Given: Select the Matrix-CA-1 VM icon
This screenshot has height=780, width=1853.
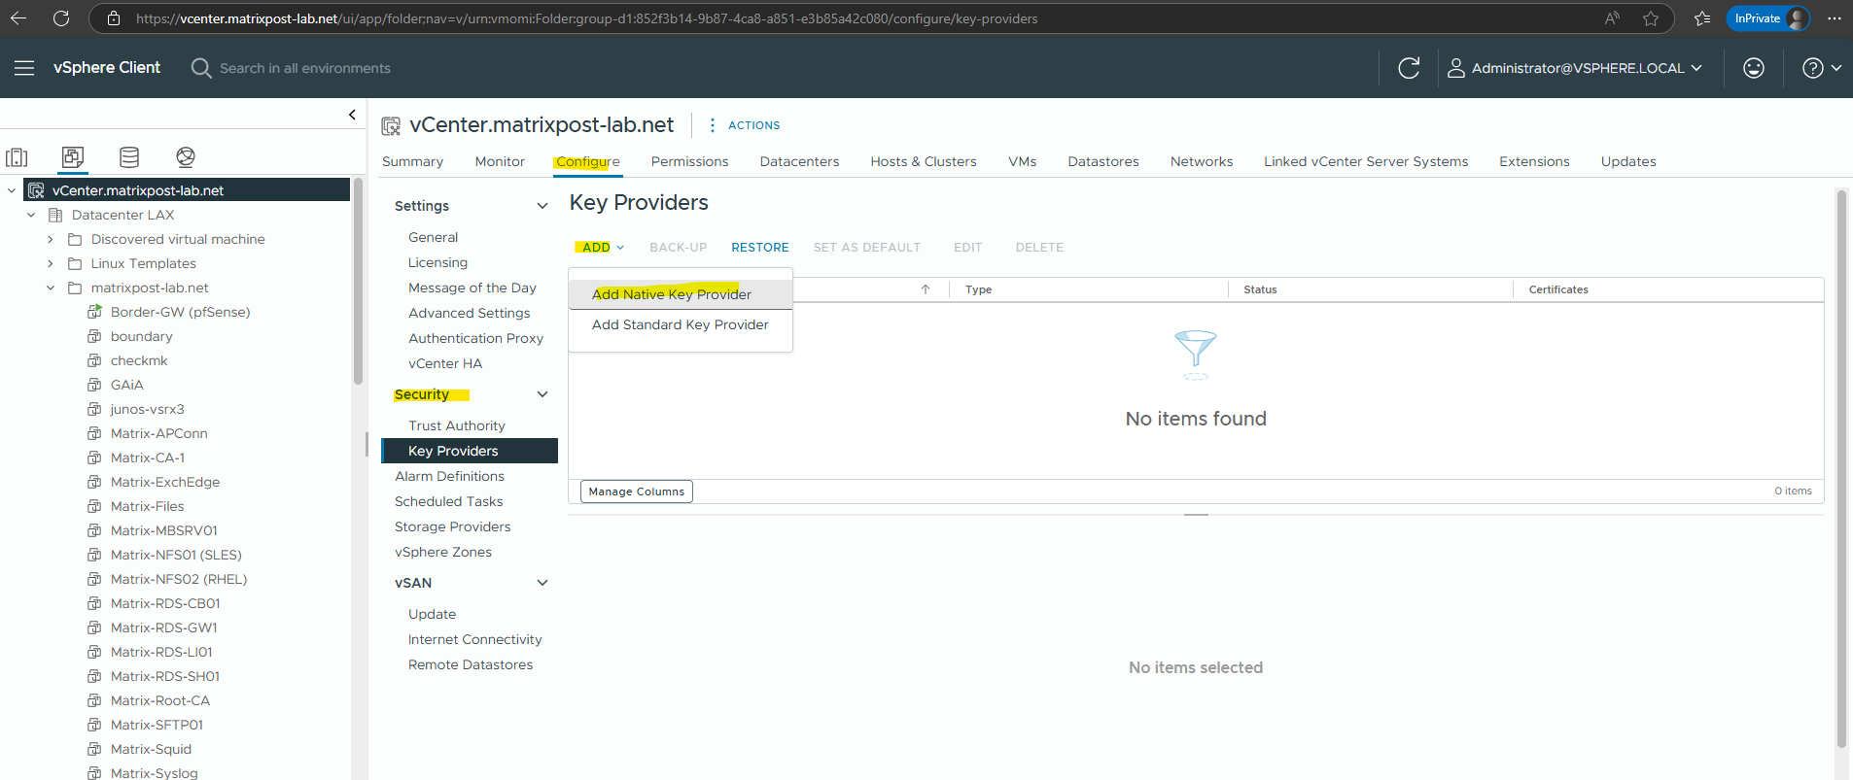Looking at the screenshot, I should tap(94, 458).
